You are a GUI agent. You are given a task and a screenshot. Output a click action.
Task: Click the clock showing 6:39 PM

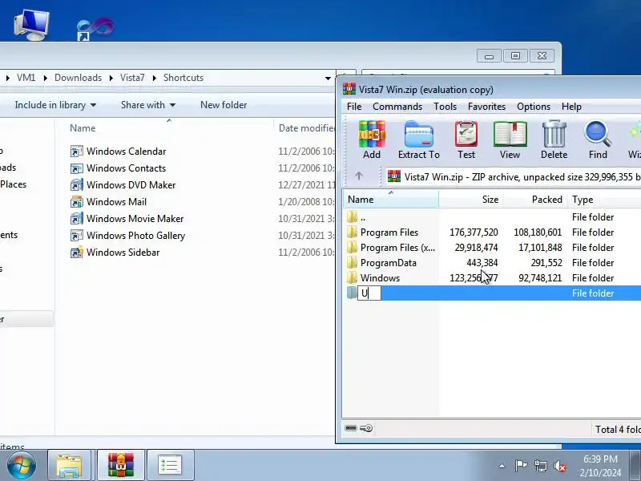pos(600,459)
